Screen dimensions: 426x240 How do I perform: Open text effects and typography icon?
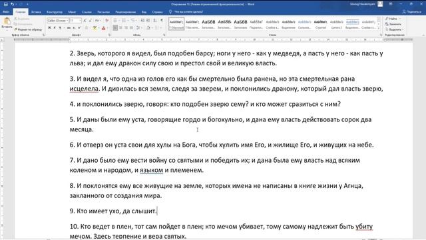pos(87,28)
